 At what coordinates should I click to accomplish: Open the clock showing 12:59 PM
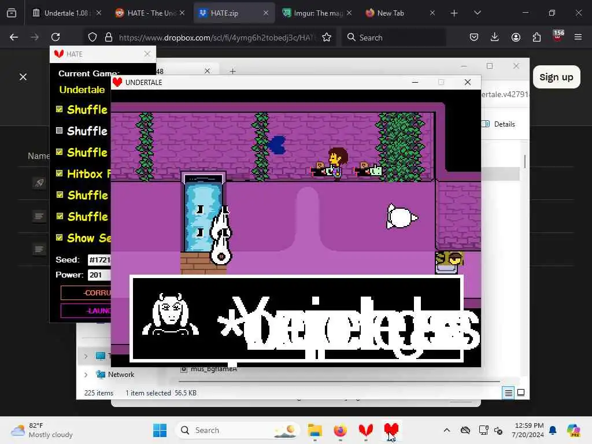[x=528, y=430]
